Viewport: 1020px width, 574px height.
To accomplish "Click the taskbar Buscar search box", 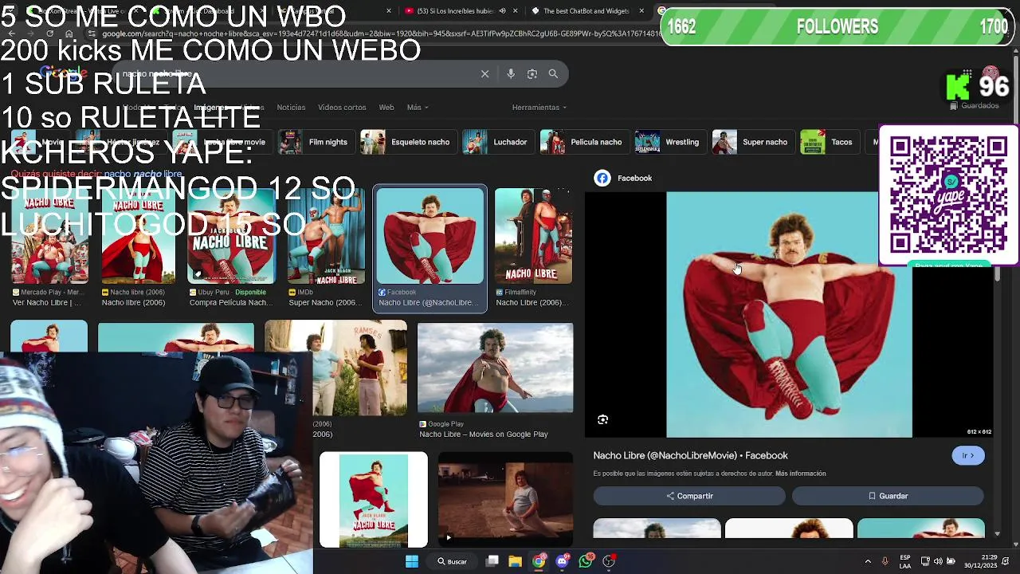I will click(x=452, y=561).
